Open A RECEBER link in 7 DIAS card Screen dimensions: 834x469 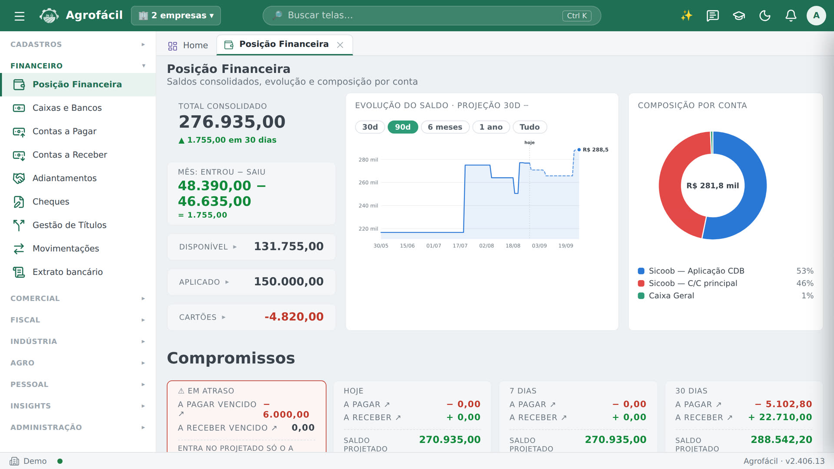pyautogui.click(x=538, y=418)
